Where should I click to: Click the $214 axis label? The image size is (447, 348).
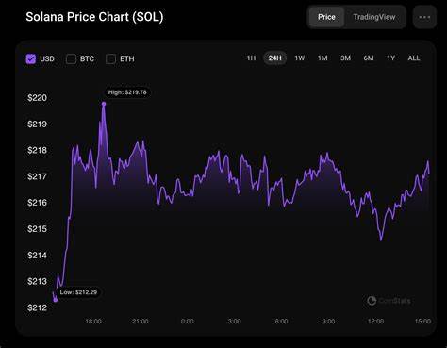click(x=37, y=256)
